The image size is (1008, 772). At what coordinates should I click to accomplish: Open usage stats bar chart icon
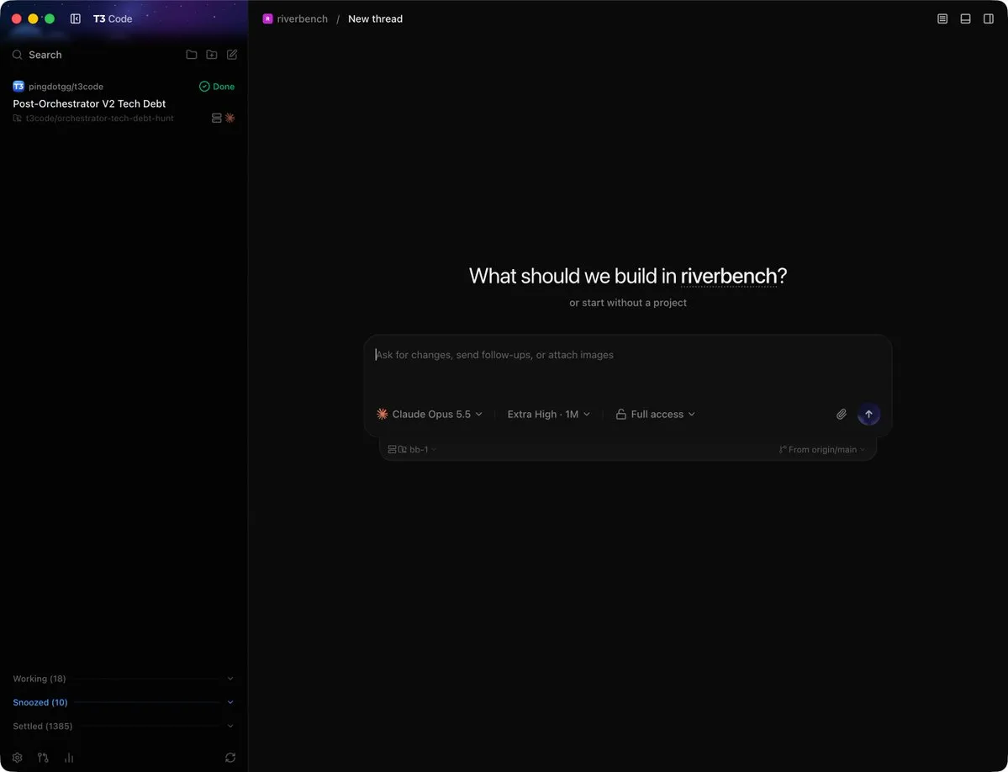coord(69,758)
